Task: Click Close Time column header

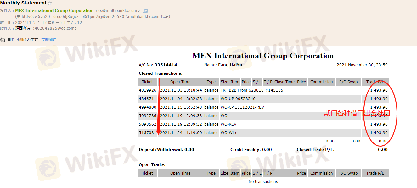Action: [x=285, y=82]
